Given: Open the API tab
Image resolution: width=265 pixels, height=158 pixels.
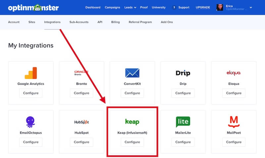Looking at the screenshot, I should pyautogui.click(x=100, y=22).
